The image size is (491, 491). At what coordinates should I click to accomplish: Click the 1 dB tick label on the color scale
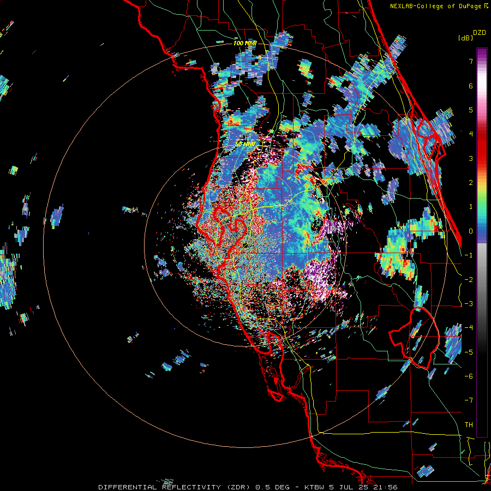[471, 207]
